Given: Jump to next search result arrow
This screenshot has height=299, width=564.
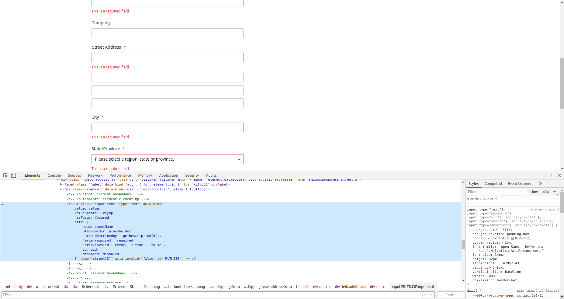Looking at the screenshot, I should 431,295.
